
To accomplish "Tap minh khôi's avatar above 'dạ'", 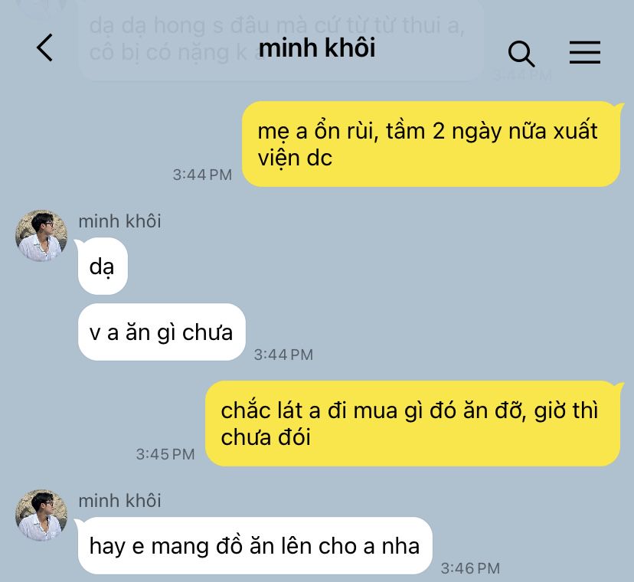I will 41,235.
